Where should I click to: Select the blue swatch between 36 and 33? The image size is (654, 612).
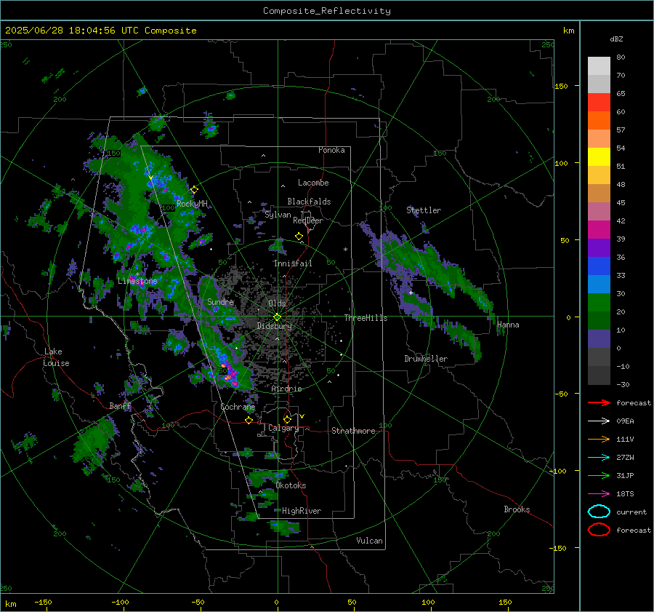pos(599,266)
